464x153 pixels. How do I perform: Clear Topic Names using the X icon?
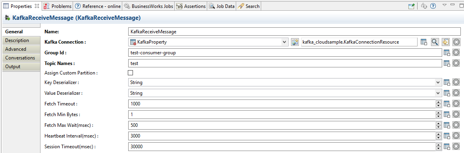pos(456,63)
